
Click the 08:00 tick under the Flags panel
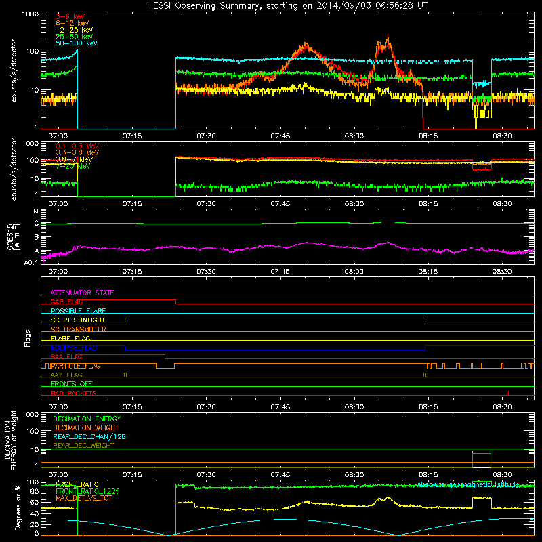(x=354, y=407)
